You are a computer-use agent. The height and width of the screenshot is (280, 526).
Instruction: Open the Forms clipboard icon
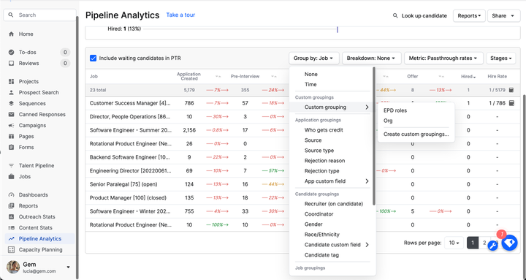point(12,147)
